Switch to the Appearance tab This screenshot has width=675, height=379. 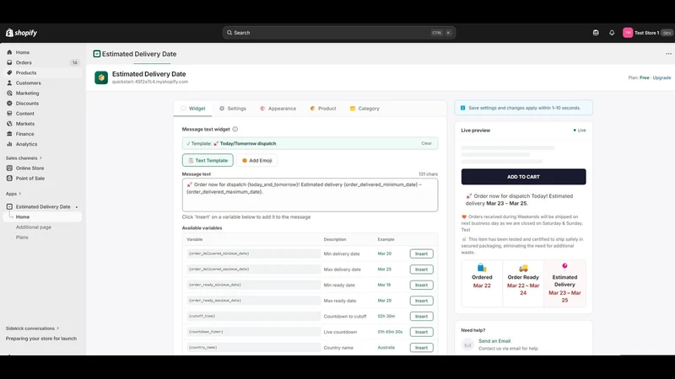pyautogui.click(x=278, y=109)
